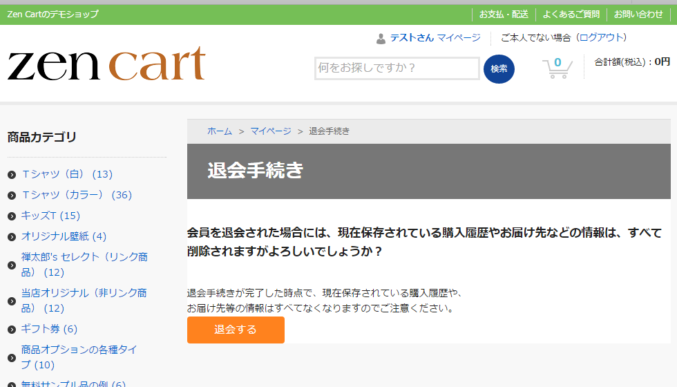
Task: Focus the 何をお探しですか search field
Action: (x=397, y=68)
